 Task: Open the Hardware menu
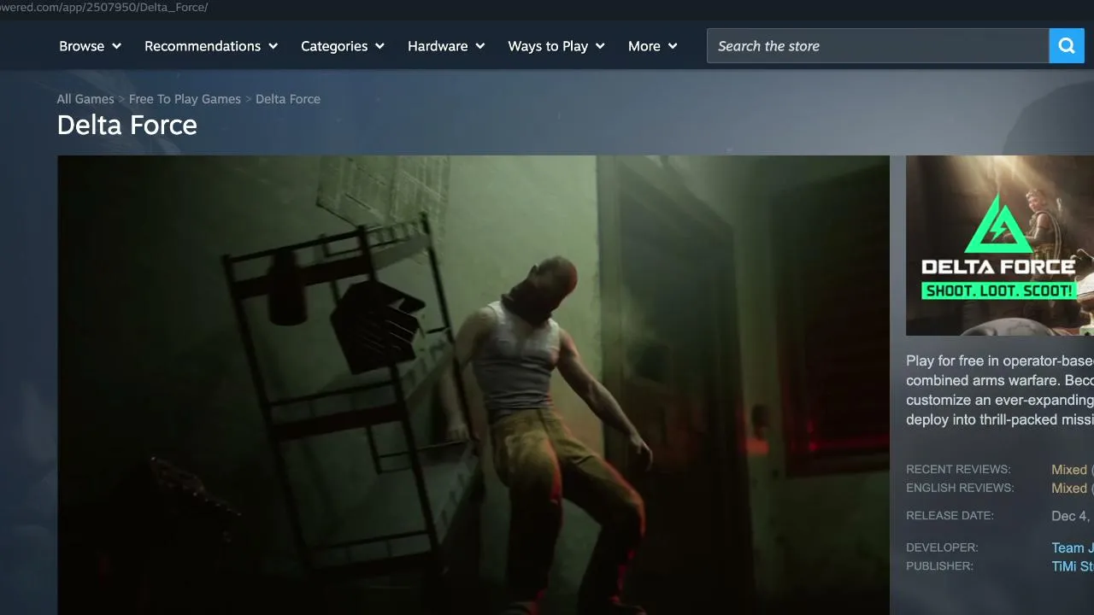click(446, 46)
